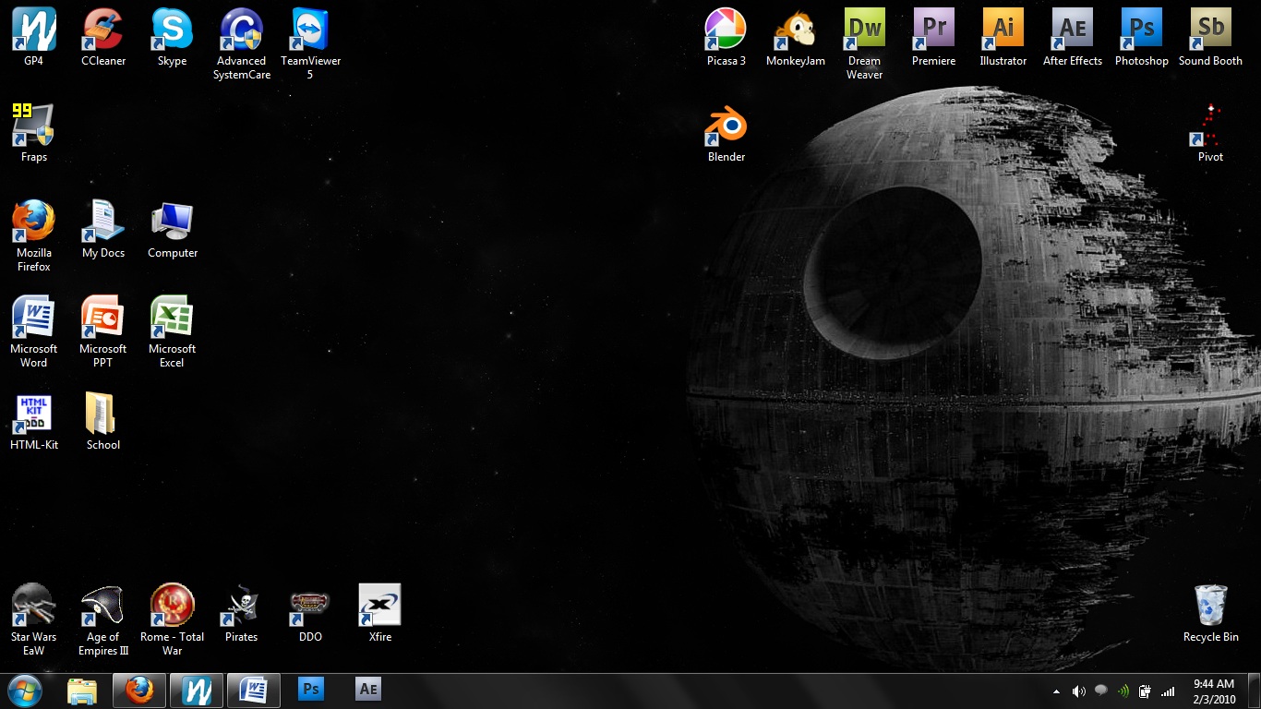This screenshot has width=1261, height=709.
Task: Switch to Word in the taskbar
Action: 254,691
